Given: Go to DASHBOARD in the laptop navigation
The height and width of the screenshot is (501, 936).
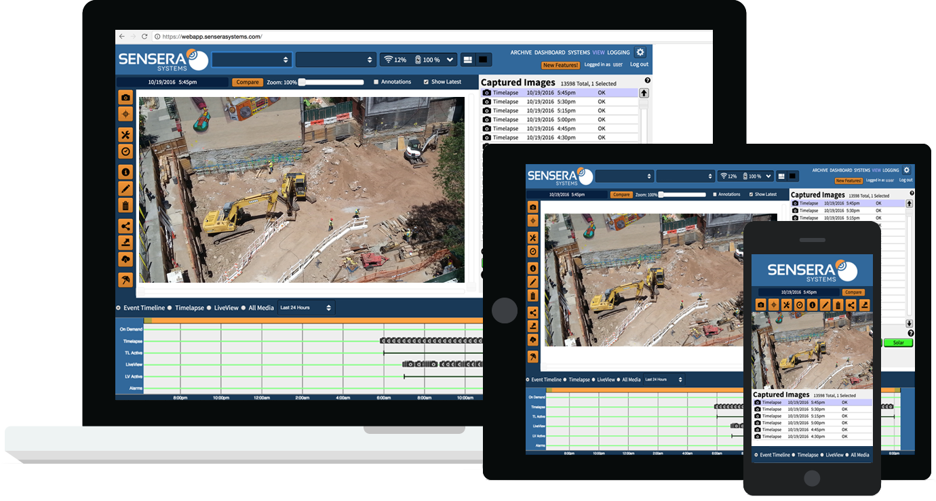Looking at the screenshot, I should tap(549, 52).
